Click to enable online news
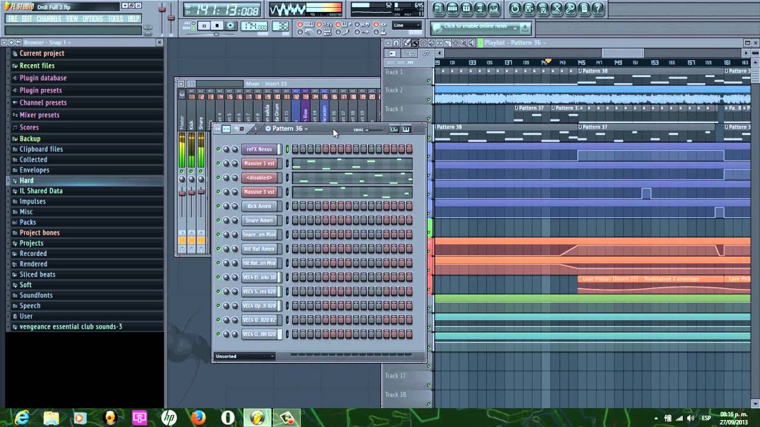Image resolution: width=760 pixels, height=427 pixels. [475, 26]
